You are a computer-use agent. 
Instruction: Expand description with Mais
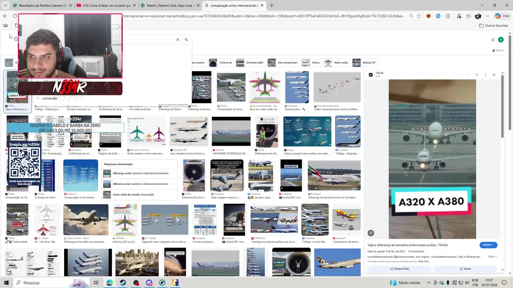[x=493, y=256]
